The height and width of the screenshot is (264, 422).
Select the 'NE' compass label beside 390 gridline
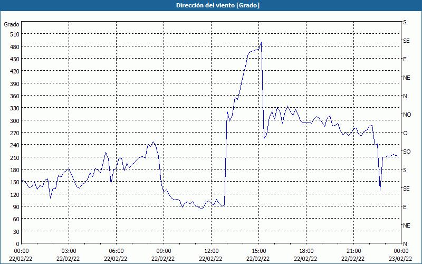[x=406, y=78]
